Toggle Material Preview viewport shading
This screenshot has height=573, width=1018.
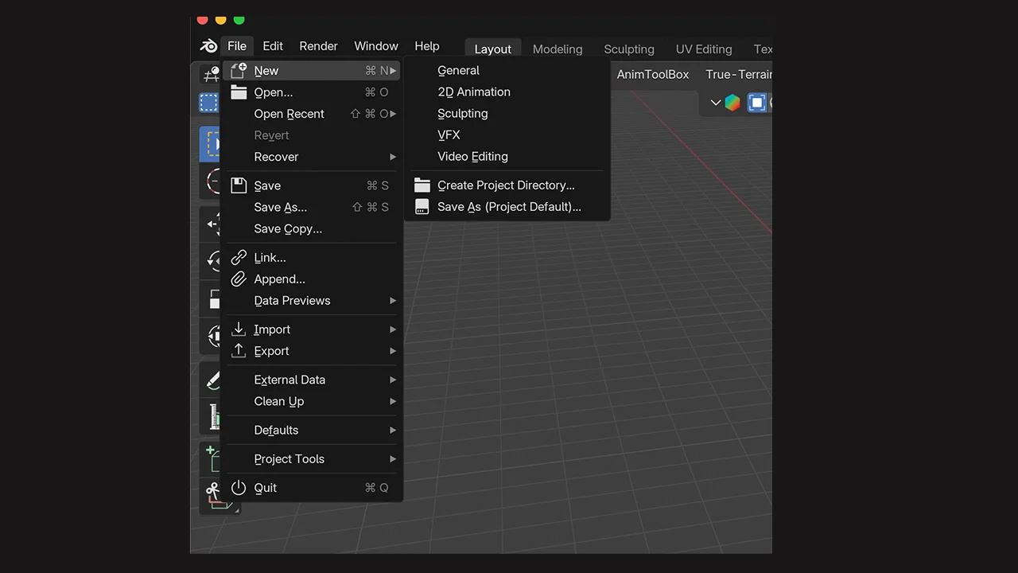pyautogui.click(x=732, y=102)
